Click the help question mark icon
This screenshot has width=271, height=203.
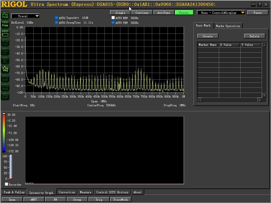coord(259,5)
